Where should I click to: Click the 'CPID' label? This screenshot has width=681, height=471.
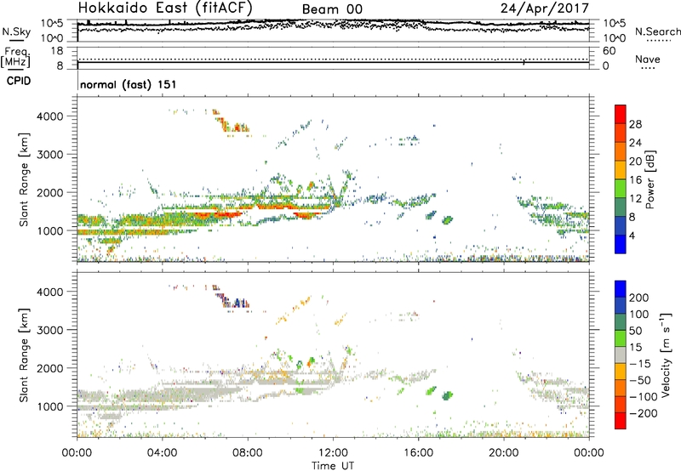click(19, 81)
